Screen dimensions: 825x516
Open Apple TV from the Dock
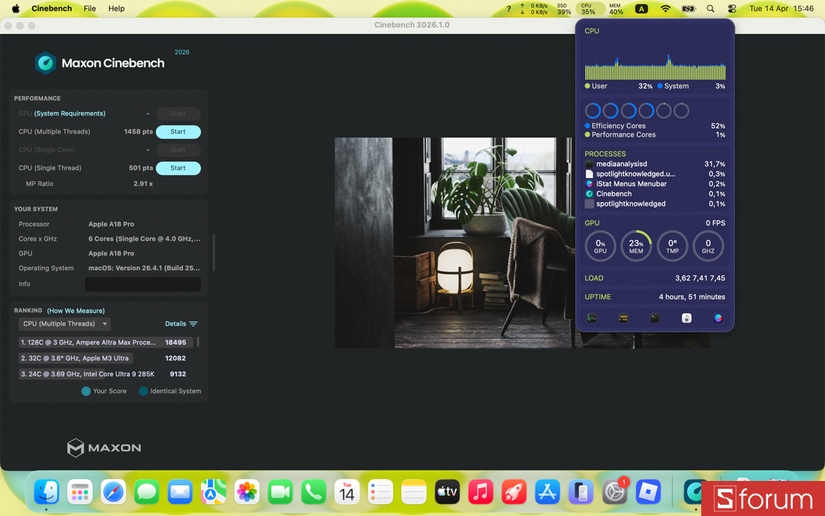pos(447,492)
